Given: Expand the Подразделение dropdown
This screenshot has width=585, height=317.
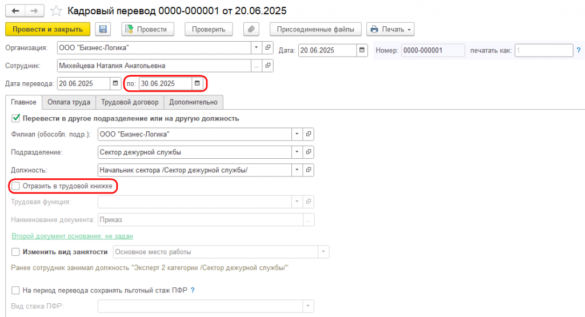Looking at the screenshot, I should pyautogui.click(x=297, y=152).
